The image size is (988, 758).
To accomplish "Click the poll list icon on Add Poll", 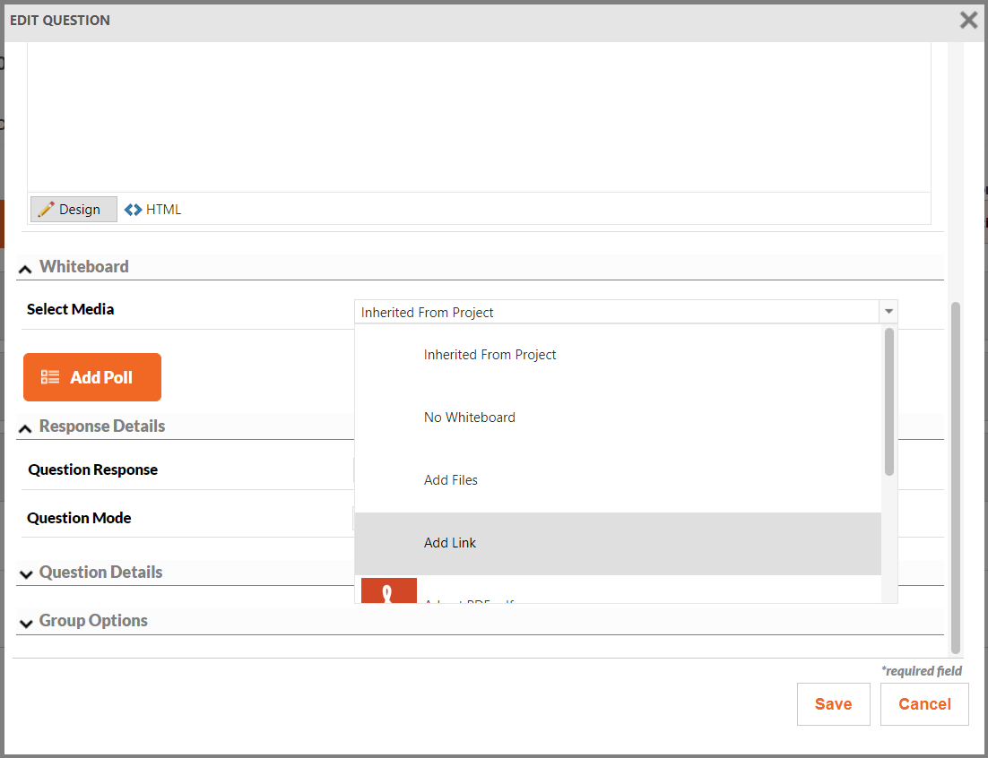I will click(x=50, y=377).
